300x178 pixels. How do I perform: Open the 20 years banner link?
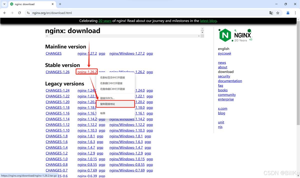[x=105, y=21]
